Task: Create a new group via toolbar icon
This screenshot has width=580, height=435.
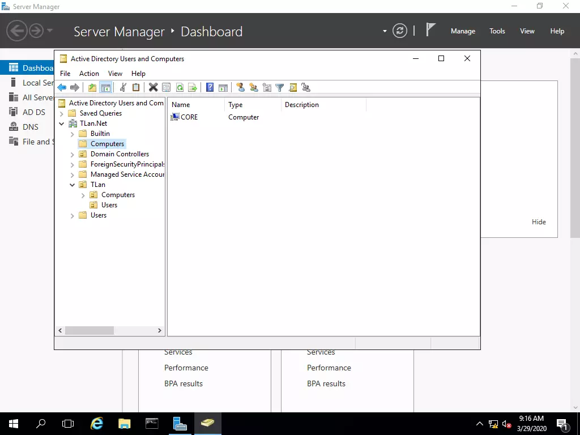Action: [254, 88]
